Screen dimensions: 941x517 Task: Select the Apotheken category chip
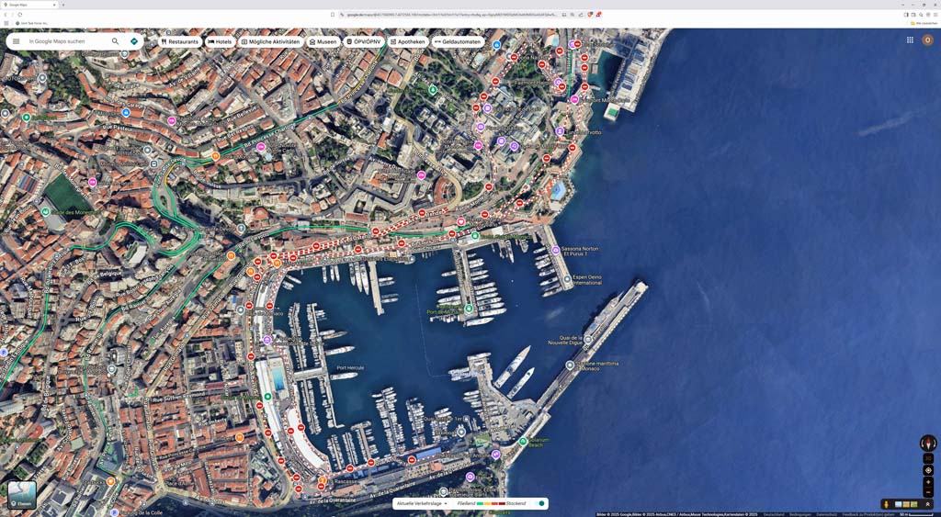pyautogui.click(x=407, y=41)
